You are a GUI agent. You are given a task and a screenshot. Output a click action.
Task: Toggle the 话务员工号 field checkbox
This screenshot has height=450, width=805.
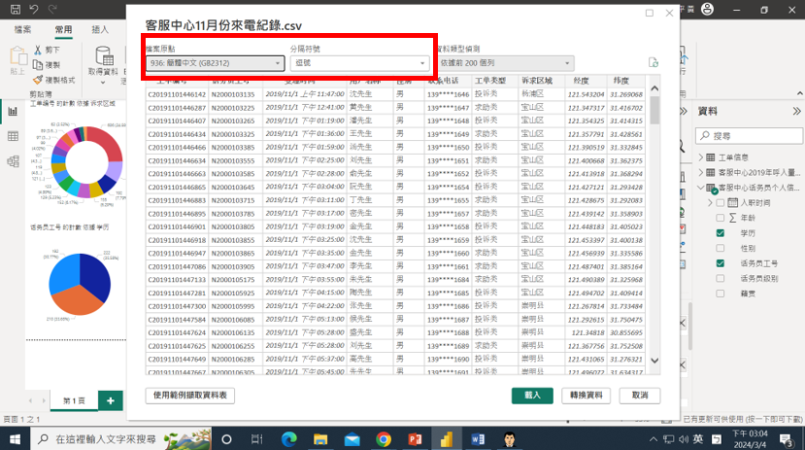[x=720, y=263]
